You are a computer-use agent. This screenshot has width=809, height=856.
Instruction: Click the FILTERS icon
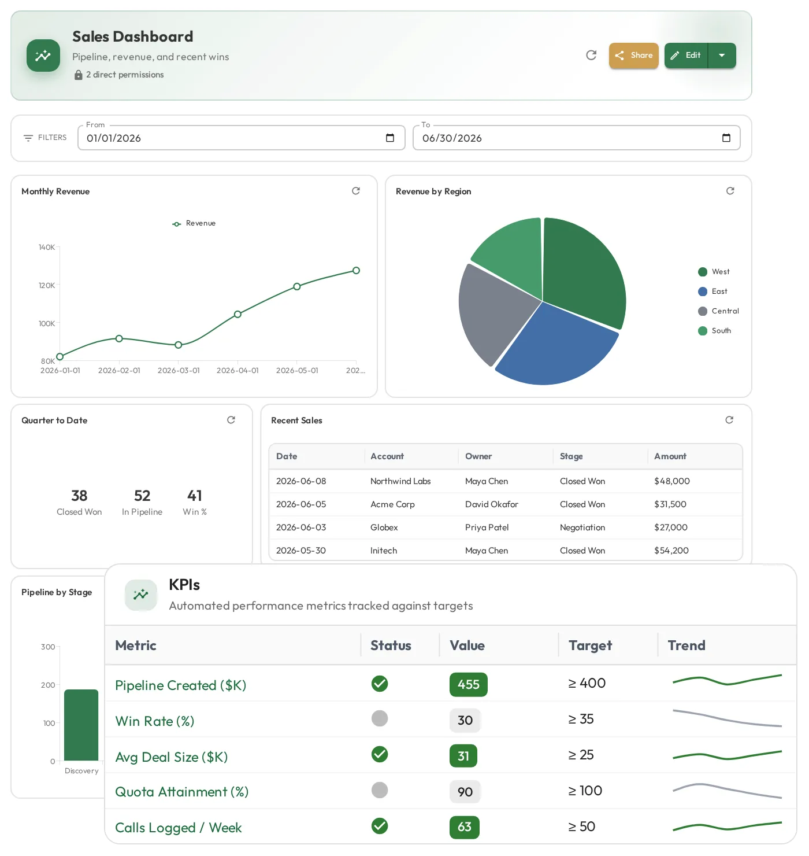[x=28, y=138]
